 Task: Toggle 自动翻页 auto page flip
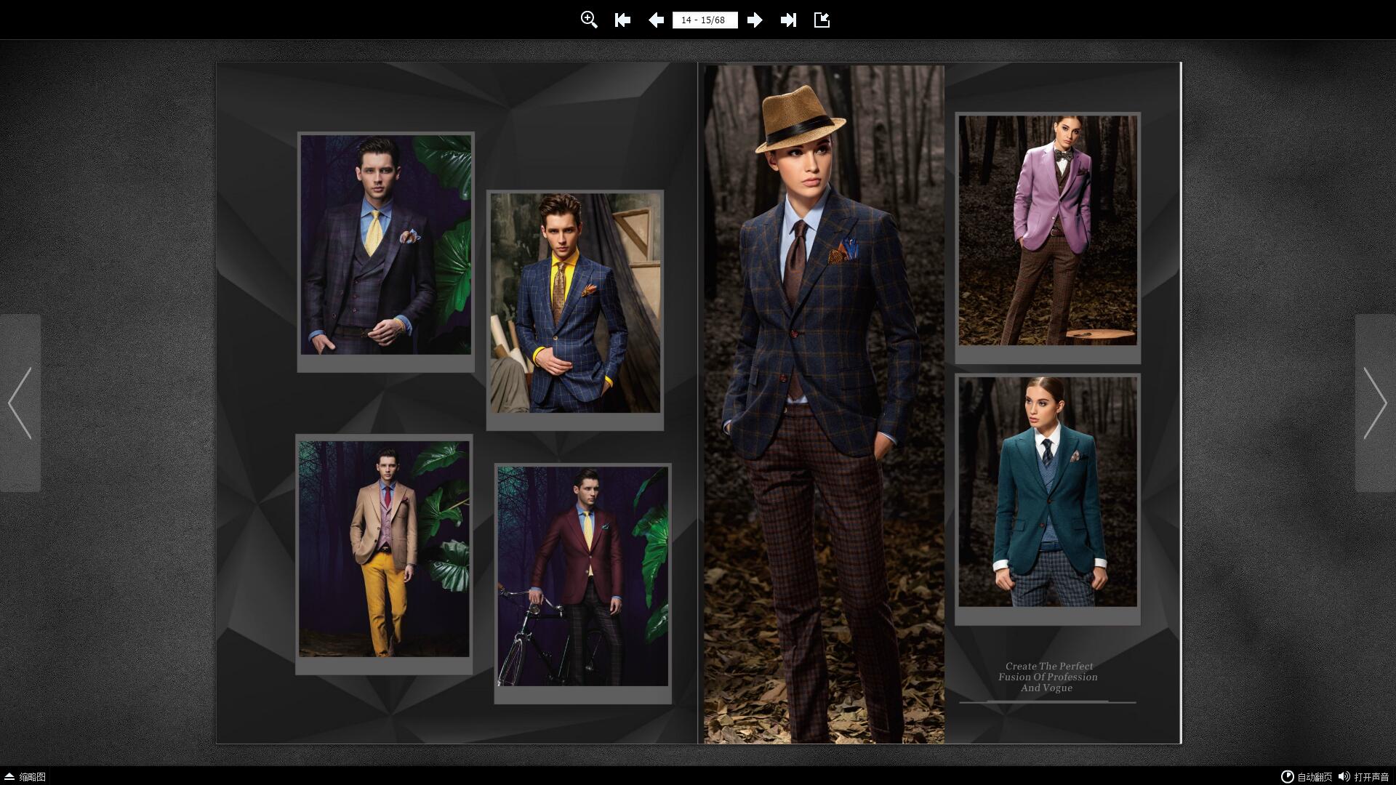[1307, 777]
